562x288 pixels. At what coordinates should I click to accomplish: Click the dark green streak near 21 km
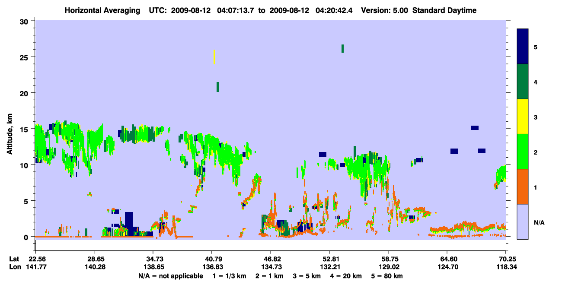[218, 87]
